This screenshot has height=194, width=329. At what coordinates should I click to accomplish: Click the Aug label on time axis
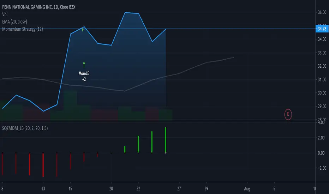(x=247, y=189)
